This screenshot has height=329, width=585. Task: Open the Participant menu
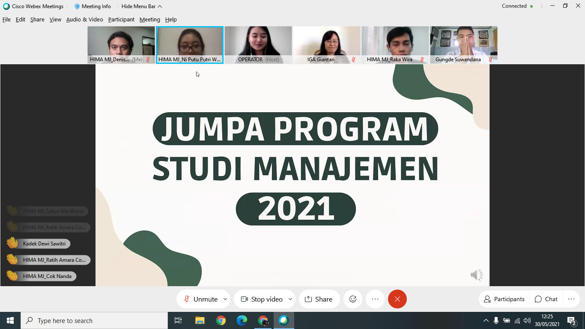pos(121,19)
